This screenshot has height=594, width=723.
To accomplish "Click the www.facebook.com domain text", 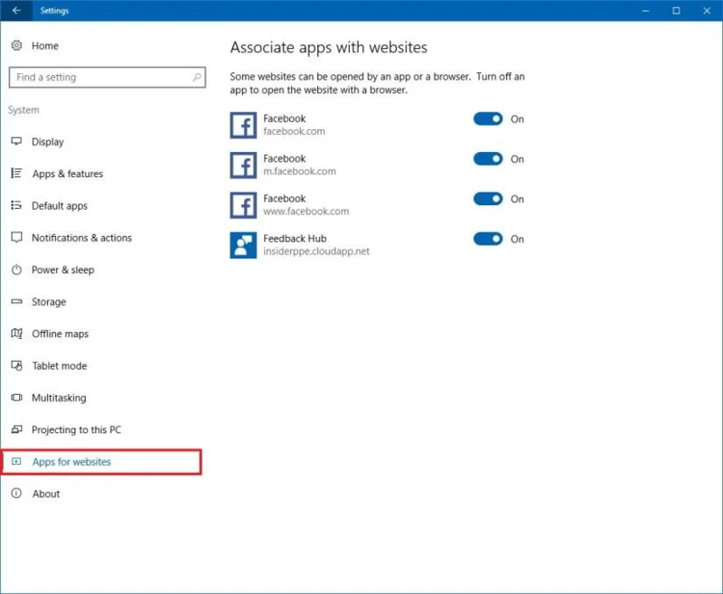I will tap(306, 212).
